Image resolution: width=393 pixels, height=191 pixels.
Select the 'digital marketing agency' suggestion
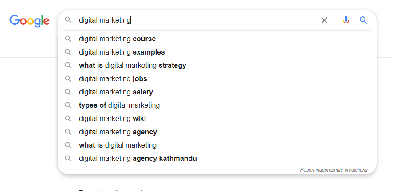217,132
